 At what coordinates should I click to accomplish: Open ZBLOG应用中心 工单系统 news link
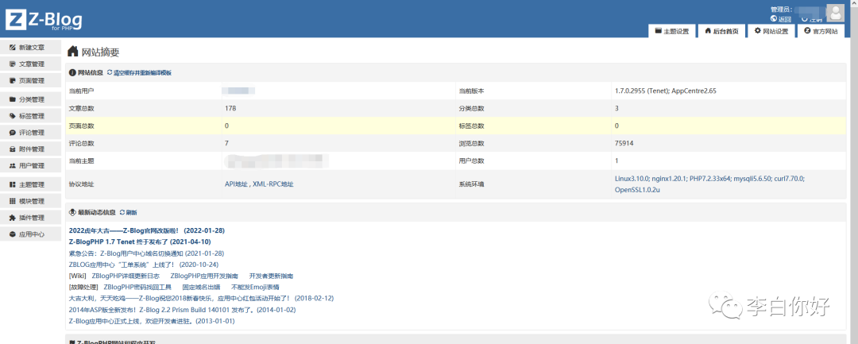[144, 265]
